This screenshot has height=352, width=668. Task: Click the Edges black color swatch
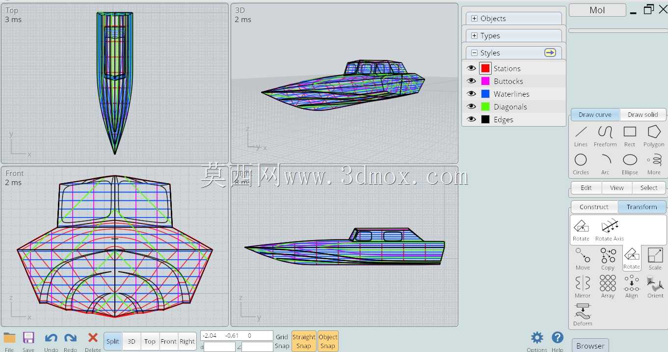(x=485, y=119)
